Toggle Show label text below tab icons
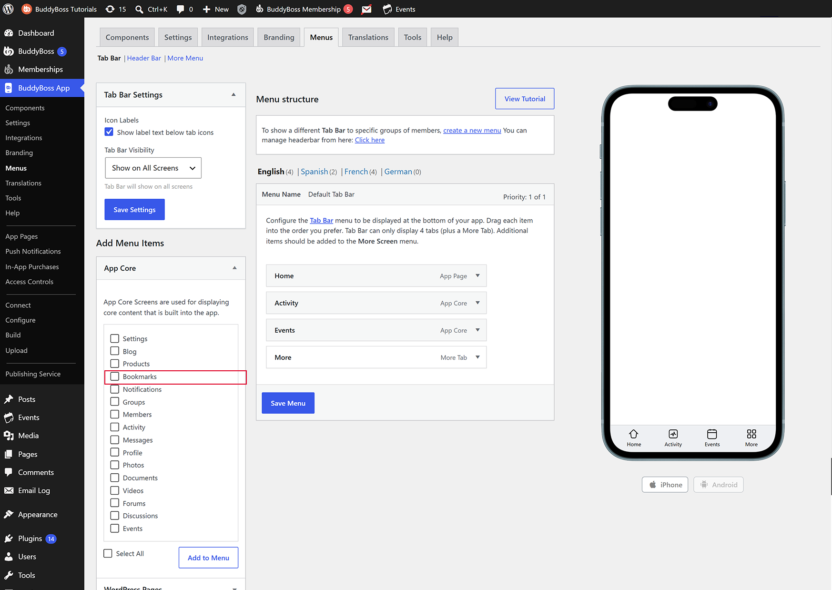Image resolution: width=832 pixels, height=590 pixels. pos(109,132)
